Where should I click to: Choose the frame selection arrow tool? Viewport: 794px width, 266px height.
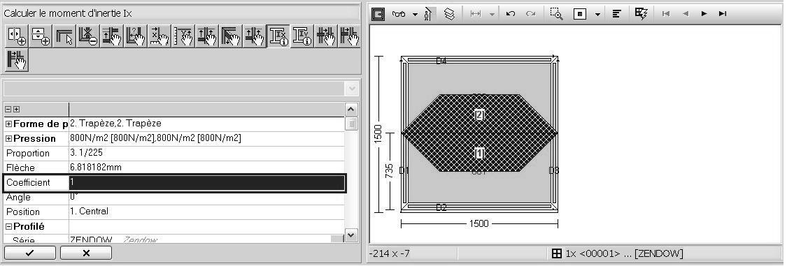click(64, 36)
